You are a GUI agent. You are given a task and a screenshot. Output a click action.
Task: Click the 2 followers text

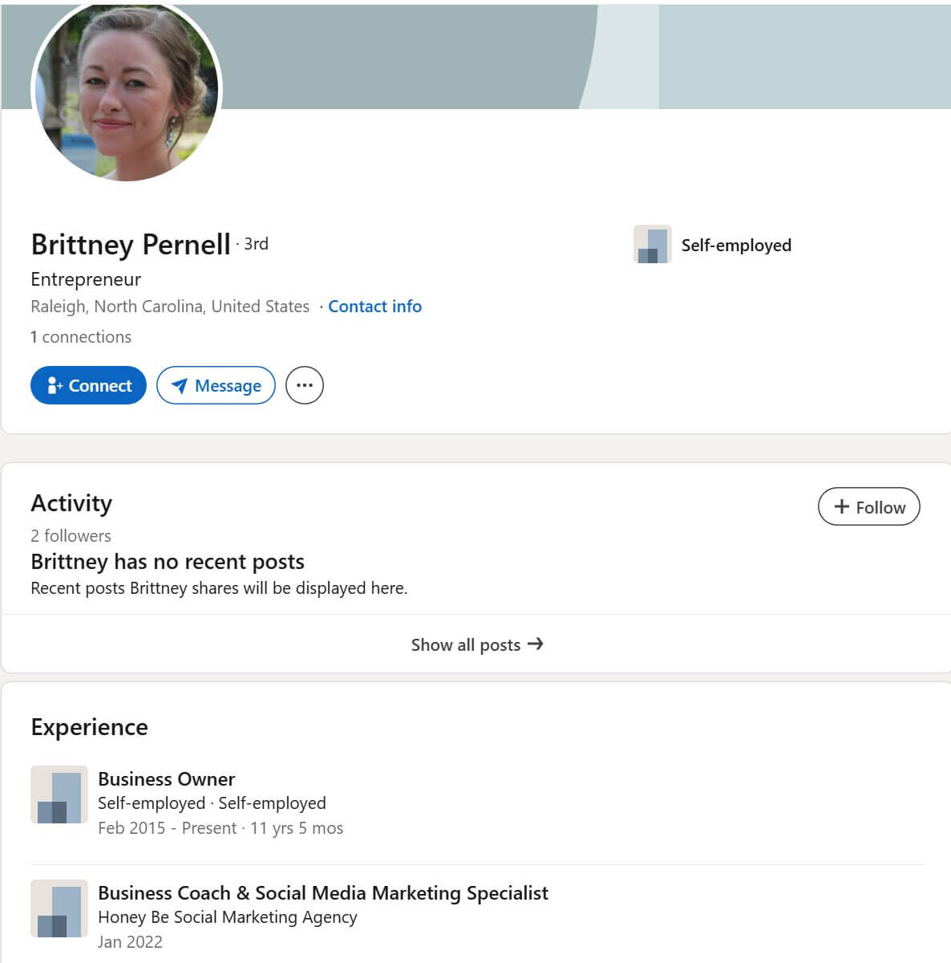pyautogui.click(x=71, y=535)
